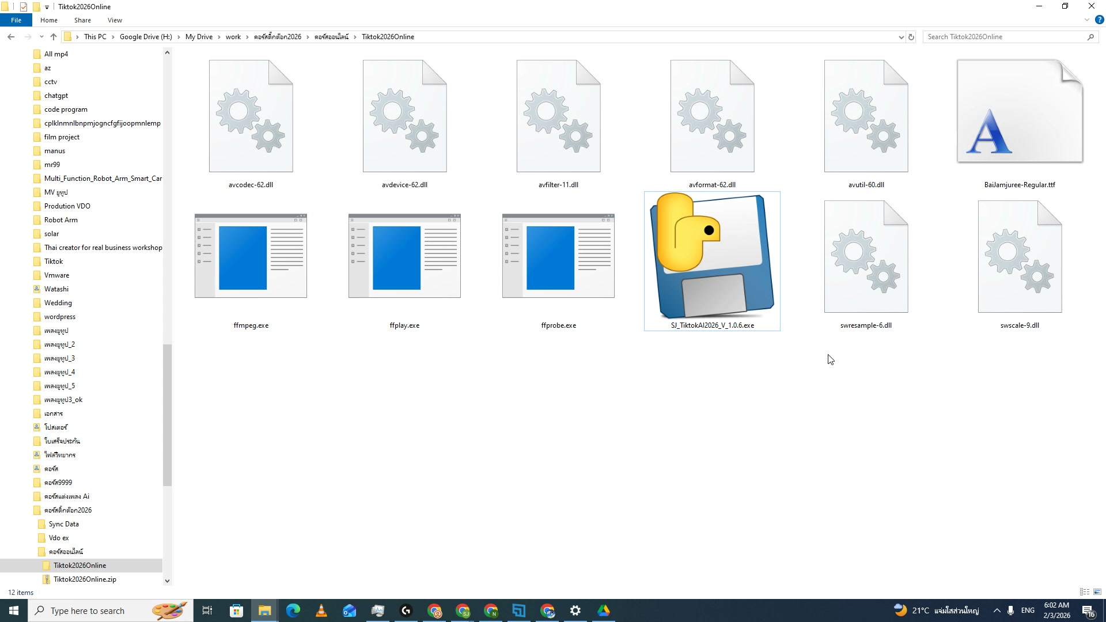The image size is (1106, 622).
Task: Expand the back button recent locations arrow
Action: 41,36
